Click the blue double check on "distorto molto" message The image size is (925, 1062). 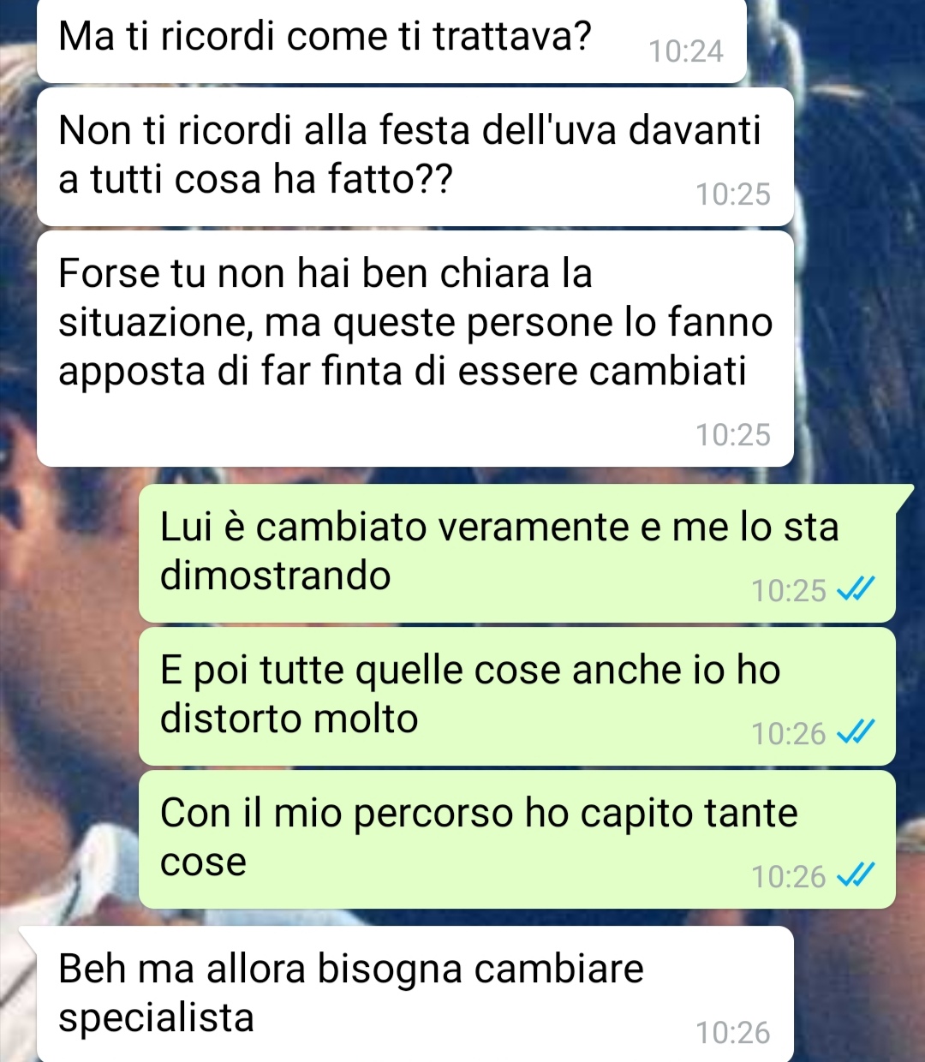coord(855,732)
